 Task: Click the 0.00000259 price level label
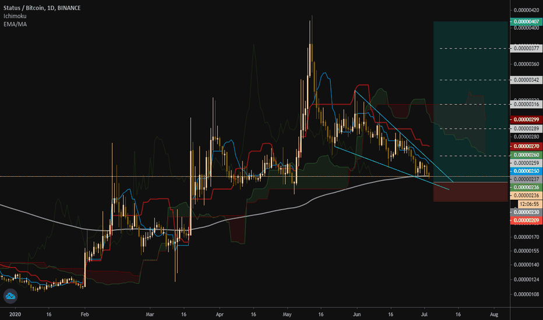[x=526, y=162]
